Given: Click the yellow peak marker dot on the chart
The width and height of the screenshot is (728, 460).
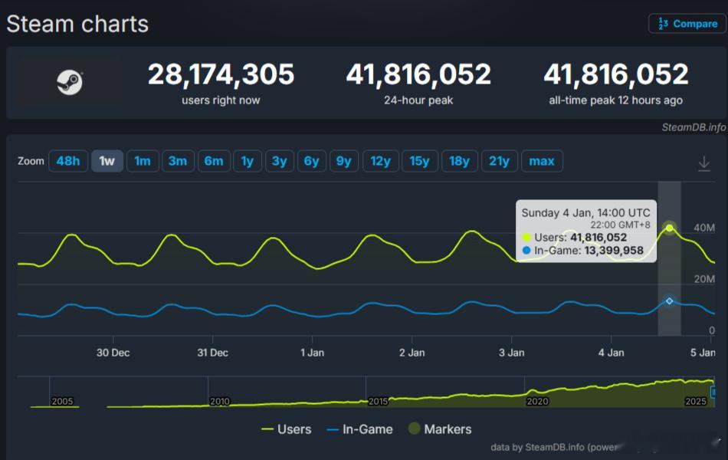Looking at the screenshot, I should pyautogui.click(x=669, y=228).
